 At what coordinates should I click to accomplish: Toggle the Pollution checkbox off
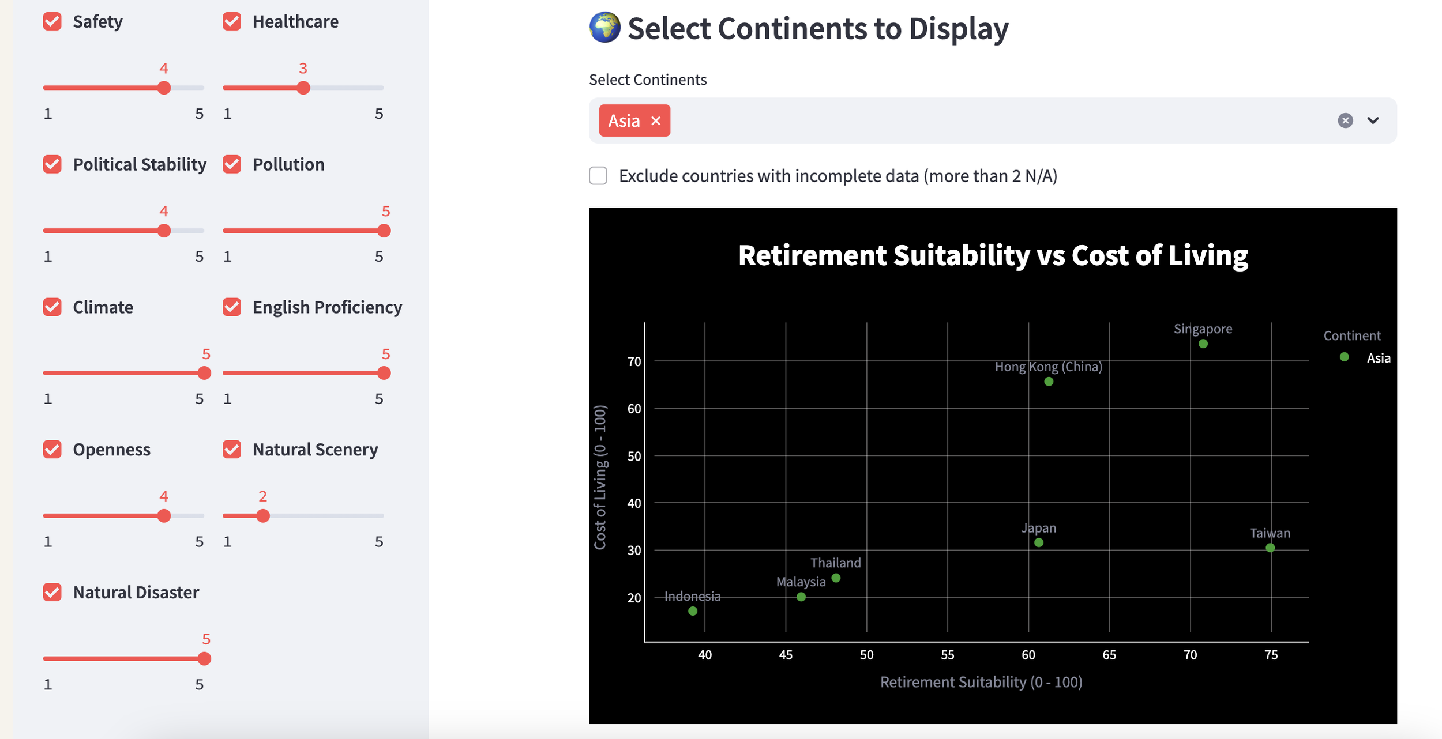(232, 164)
